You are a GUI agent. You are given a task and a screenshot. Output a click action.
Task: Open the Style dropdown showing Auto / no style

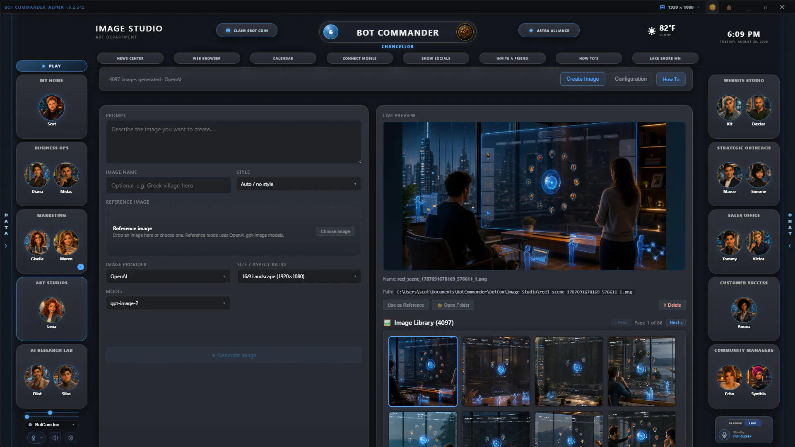point(299,184)
